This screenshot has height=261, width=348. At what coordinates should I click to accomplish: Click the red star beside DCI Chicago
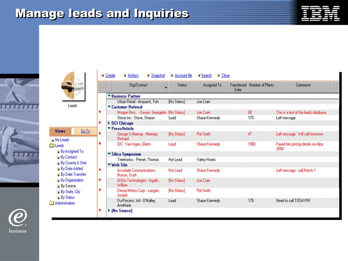point(100,123)
